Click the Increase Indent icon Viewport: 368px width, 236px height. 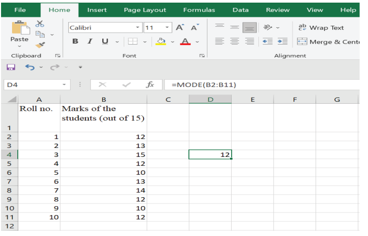(283, 41)
